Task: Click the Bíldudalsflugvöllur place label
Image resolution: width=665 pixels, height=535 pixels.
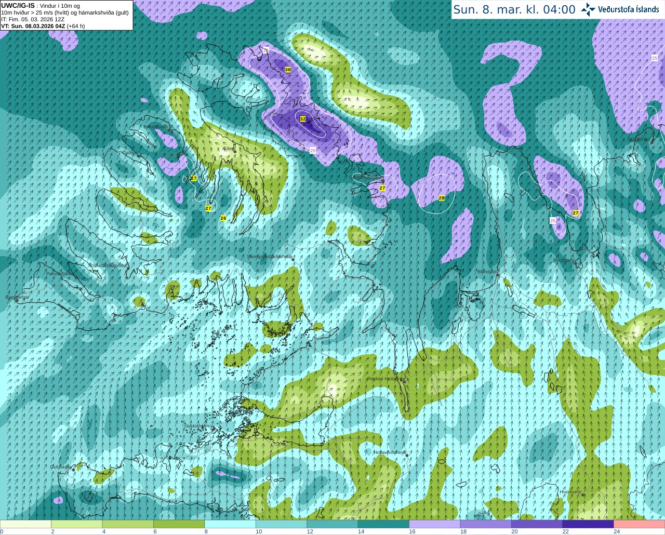Action: (x=109, y=265)
